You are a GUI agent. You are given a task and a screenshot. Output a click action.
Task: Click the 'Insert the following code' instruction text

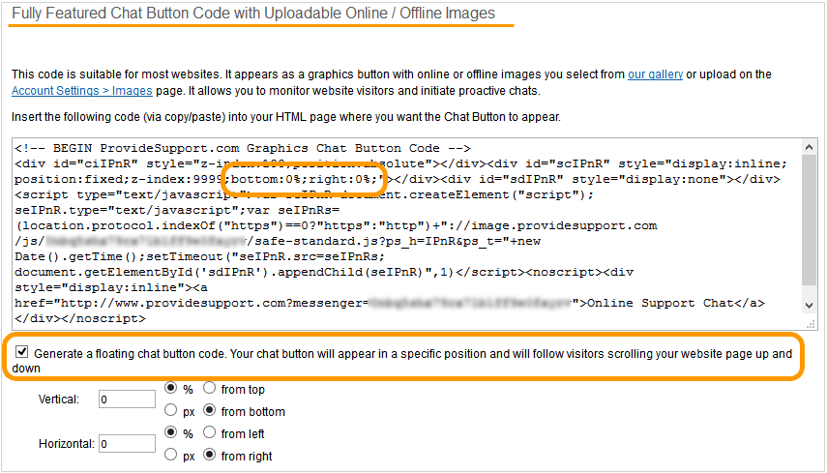(x=286, y=117)
